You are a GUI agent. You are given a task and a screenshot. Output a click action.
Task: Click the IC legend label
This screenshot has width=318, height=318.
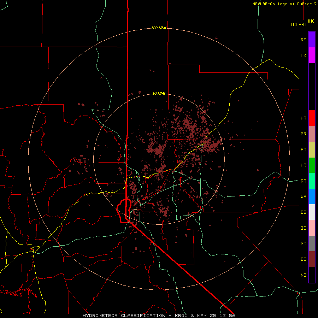(x=303, y=228)
